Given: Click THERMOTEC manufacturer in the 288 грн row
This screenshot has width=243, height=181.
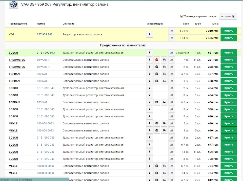Looking at the screenshot, I should pyautogui.click(x=17, y=67).
